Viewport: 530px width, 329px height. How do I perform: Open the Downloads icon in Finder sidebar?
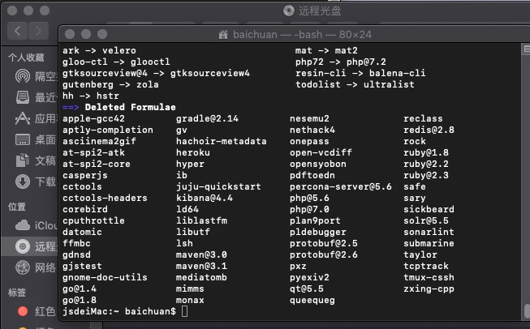point(23,182)
